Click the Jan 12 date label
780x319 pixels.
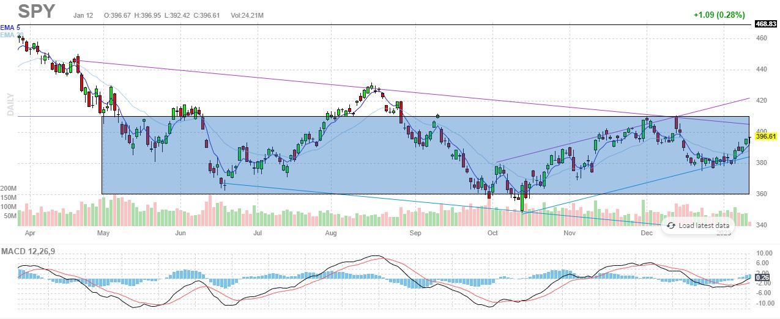83,13
